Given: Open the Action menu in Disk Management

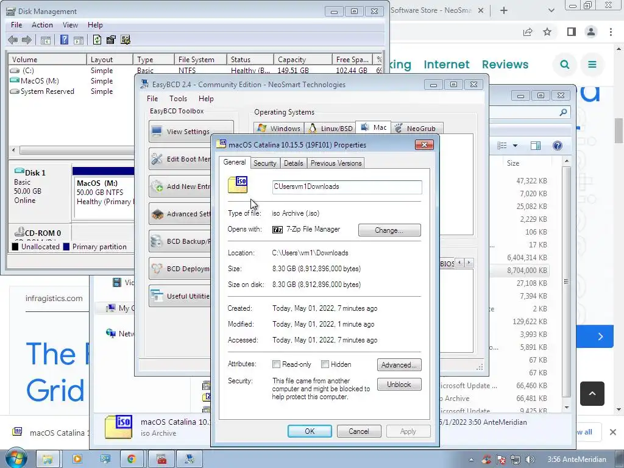Looking at the screenshot, I should coord(42,24).
